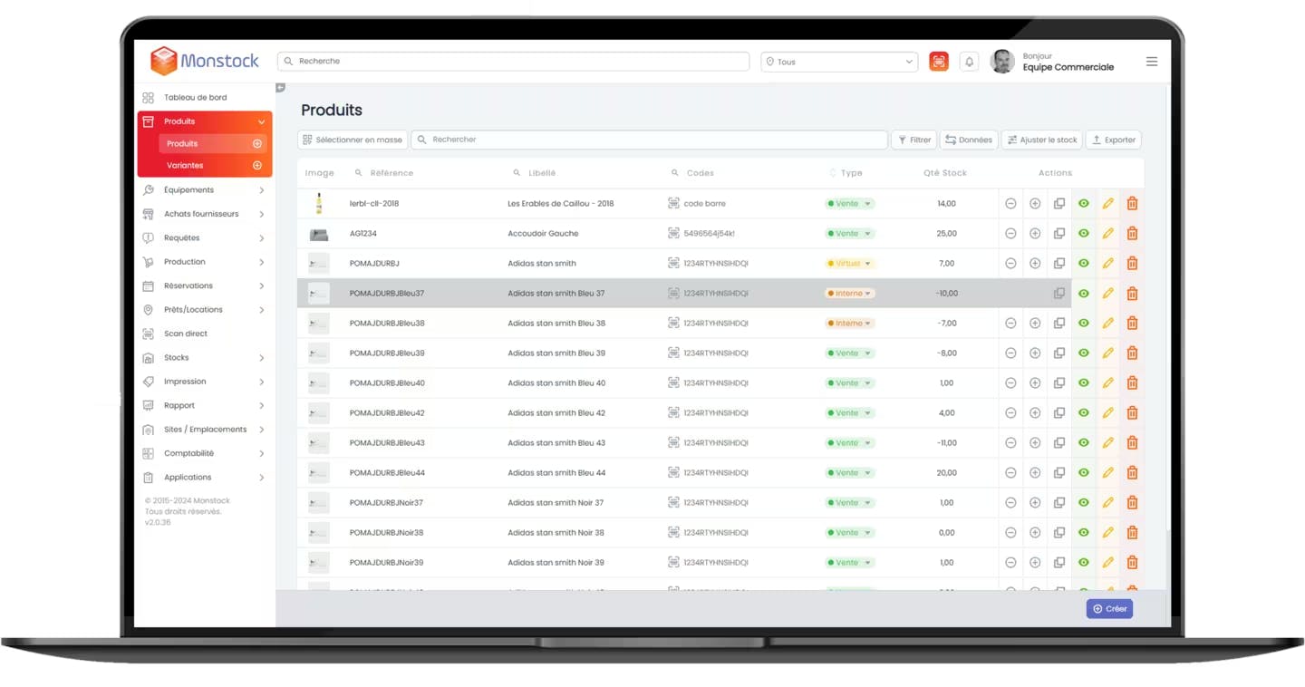Collapse the sidebar with the arrow toggle
The width and height of the screenshot is (1305, 687).
click(x=280, y=88)
